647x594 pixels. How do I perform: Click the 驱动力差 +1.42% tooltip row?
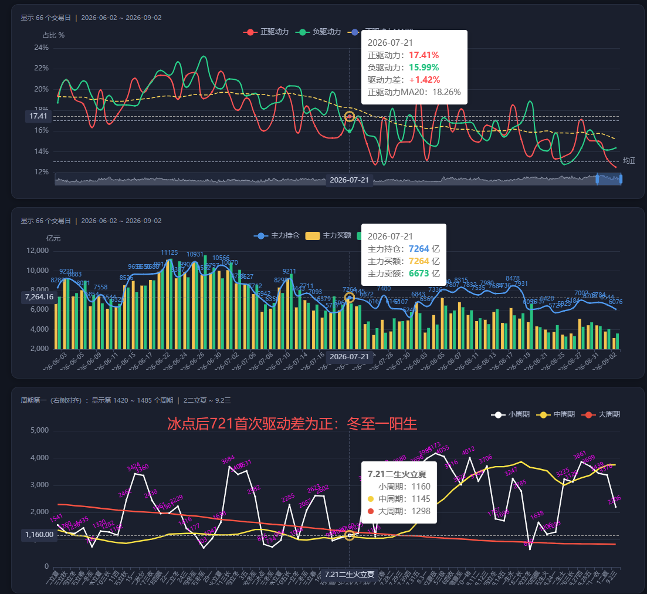click(x=404, y=80)
